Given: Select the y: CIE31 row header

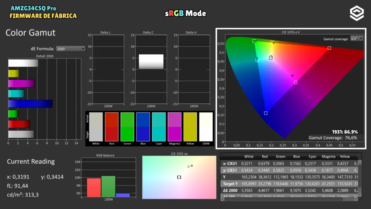Looking at the screenshot, I should (x=230, y=171).
